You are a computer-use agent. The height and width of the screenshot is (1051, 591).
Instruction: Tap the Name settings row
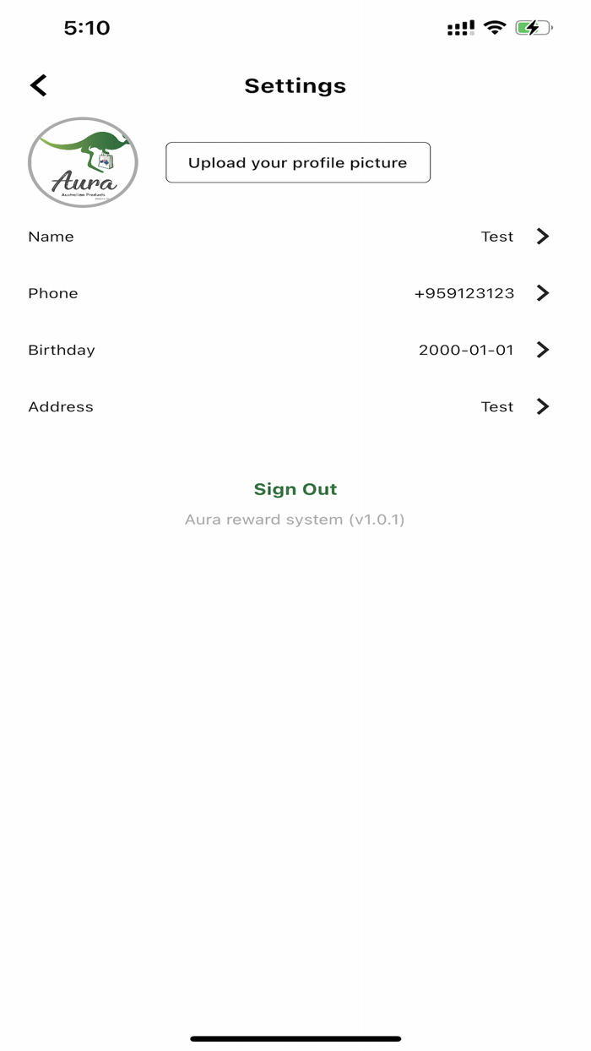(295, 237)
